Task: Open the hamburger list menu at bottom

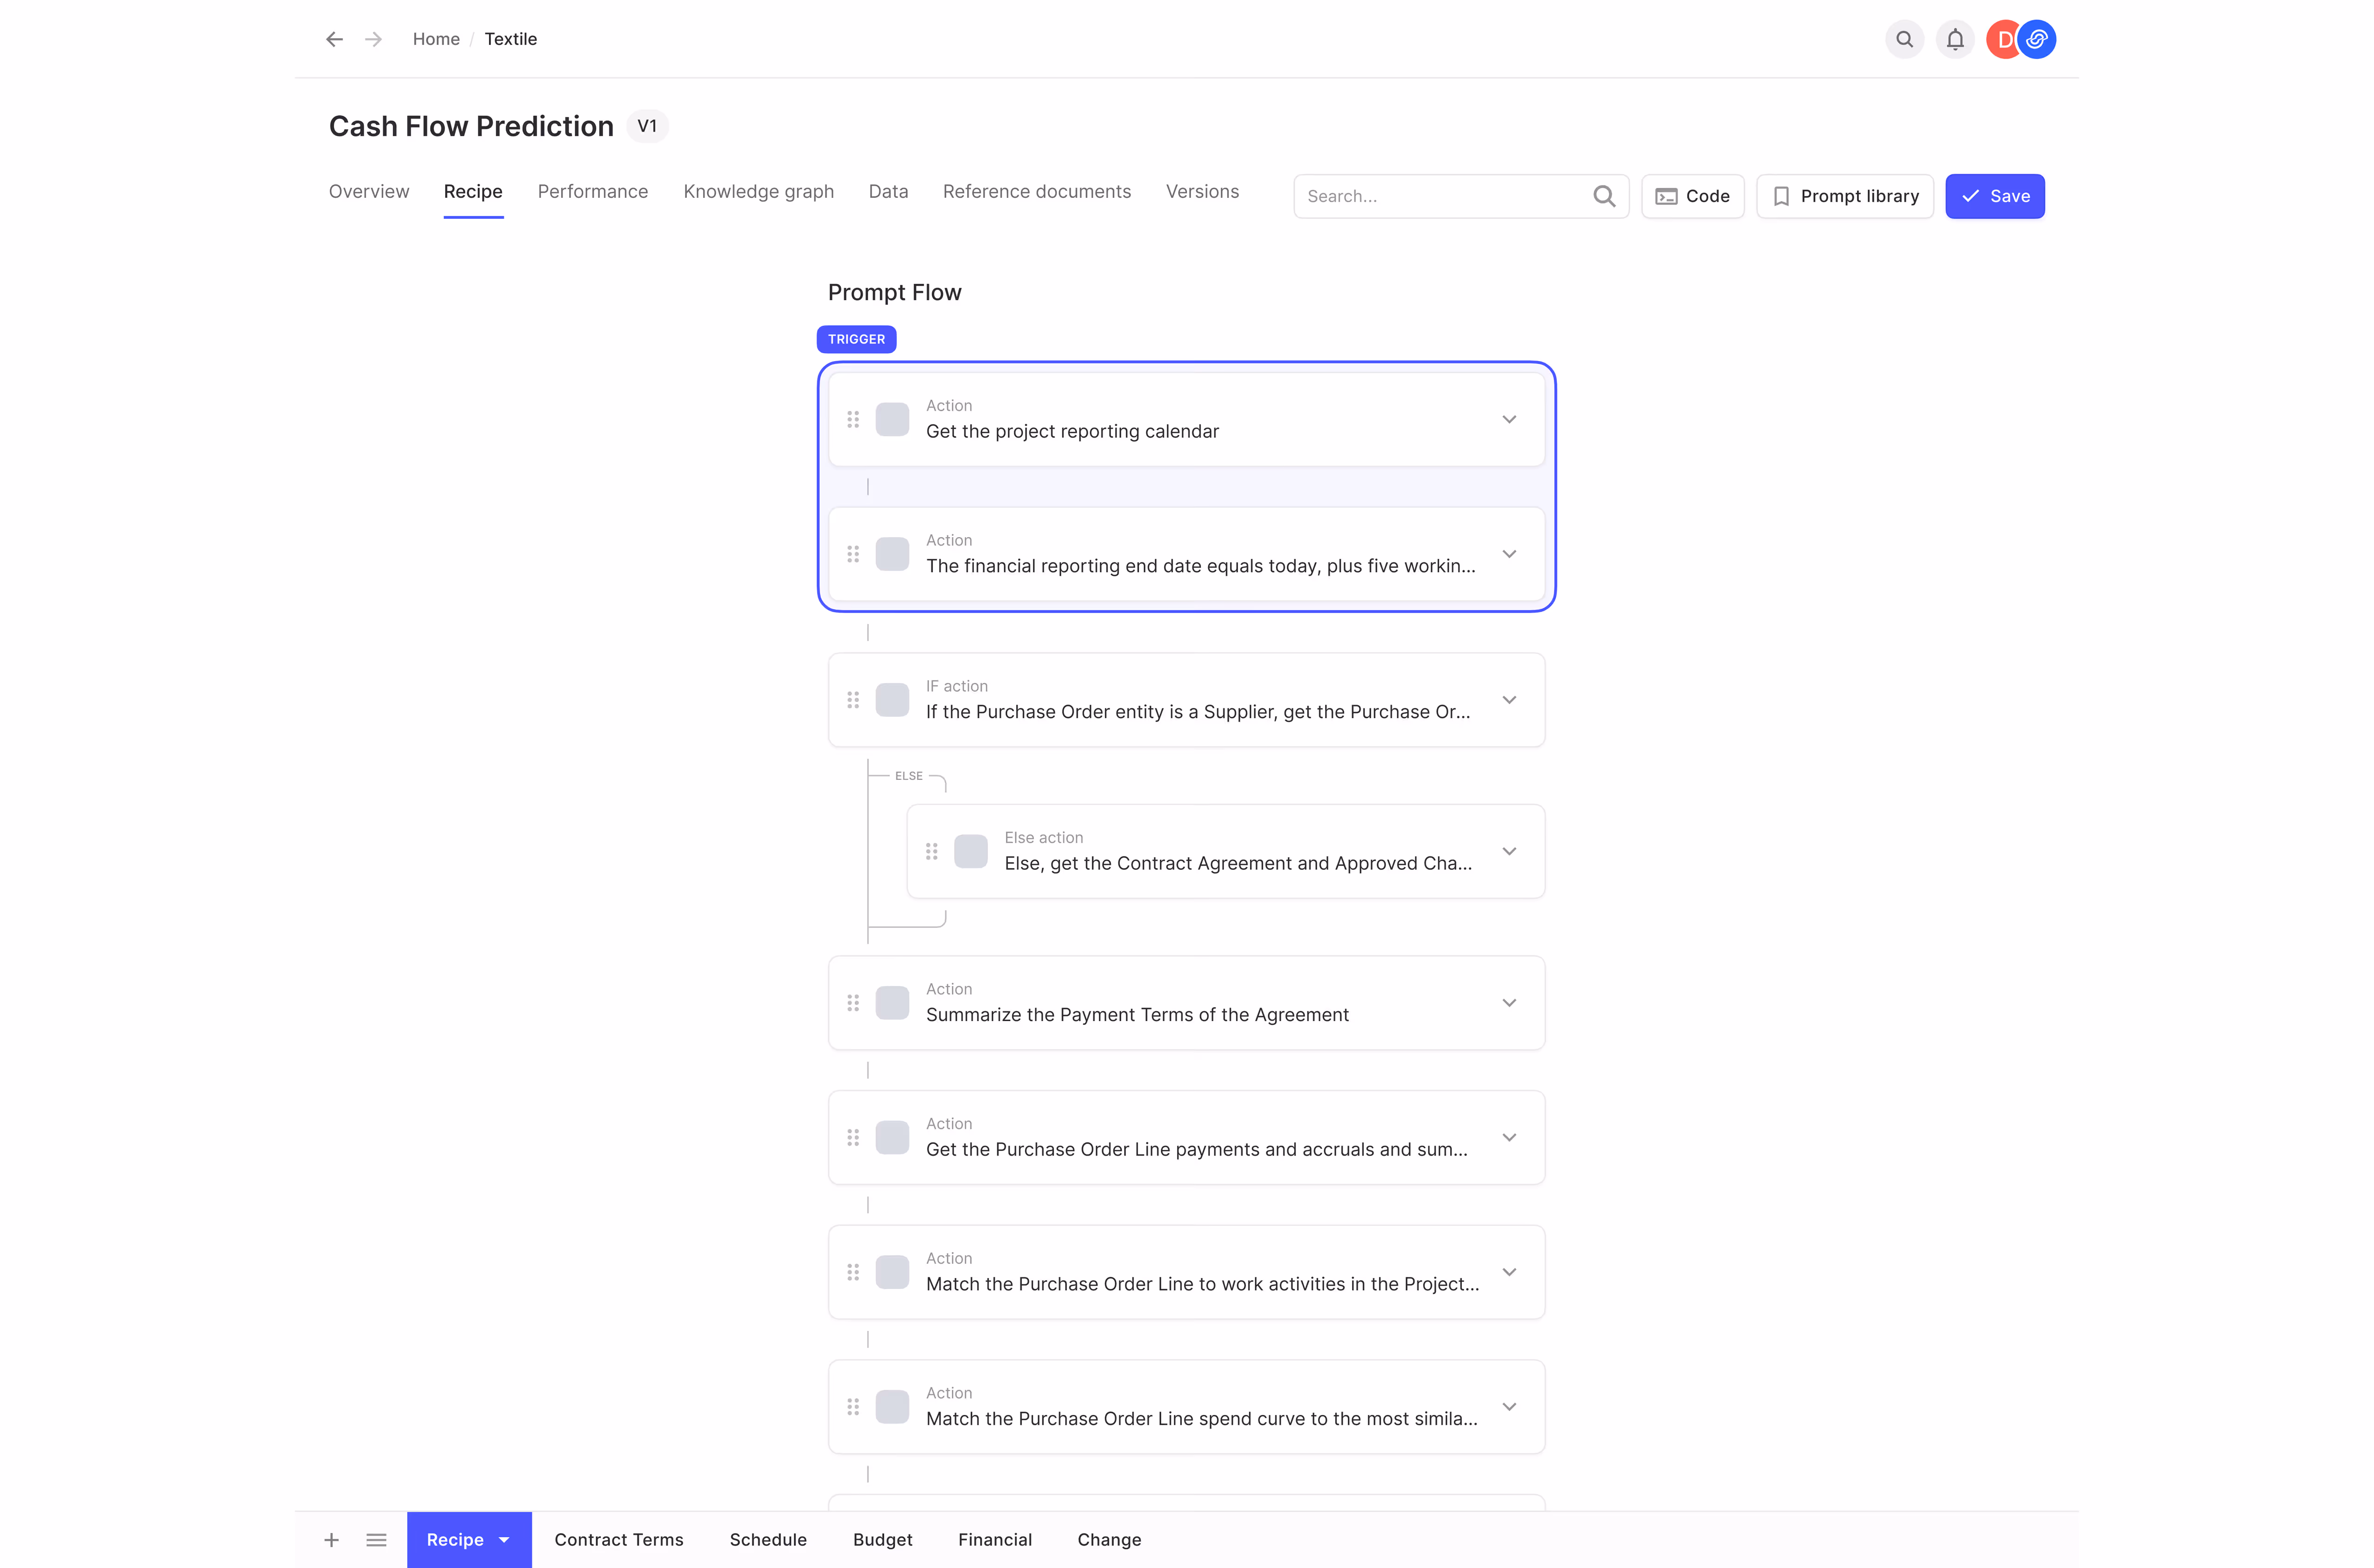Action: pos(376,1539)
